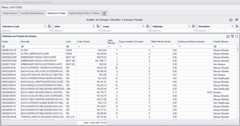Select TERMINAL DIRECAO ESQUERDA description cell
The width and height of the screenshot is (240, 126).
[x=43, y=117]
